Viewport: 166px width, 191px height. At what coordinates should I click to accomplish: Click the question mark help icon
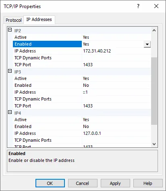(x=138, y=6)
